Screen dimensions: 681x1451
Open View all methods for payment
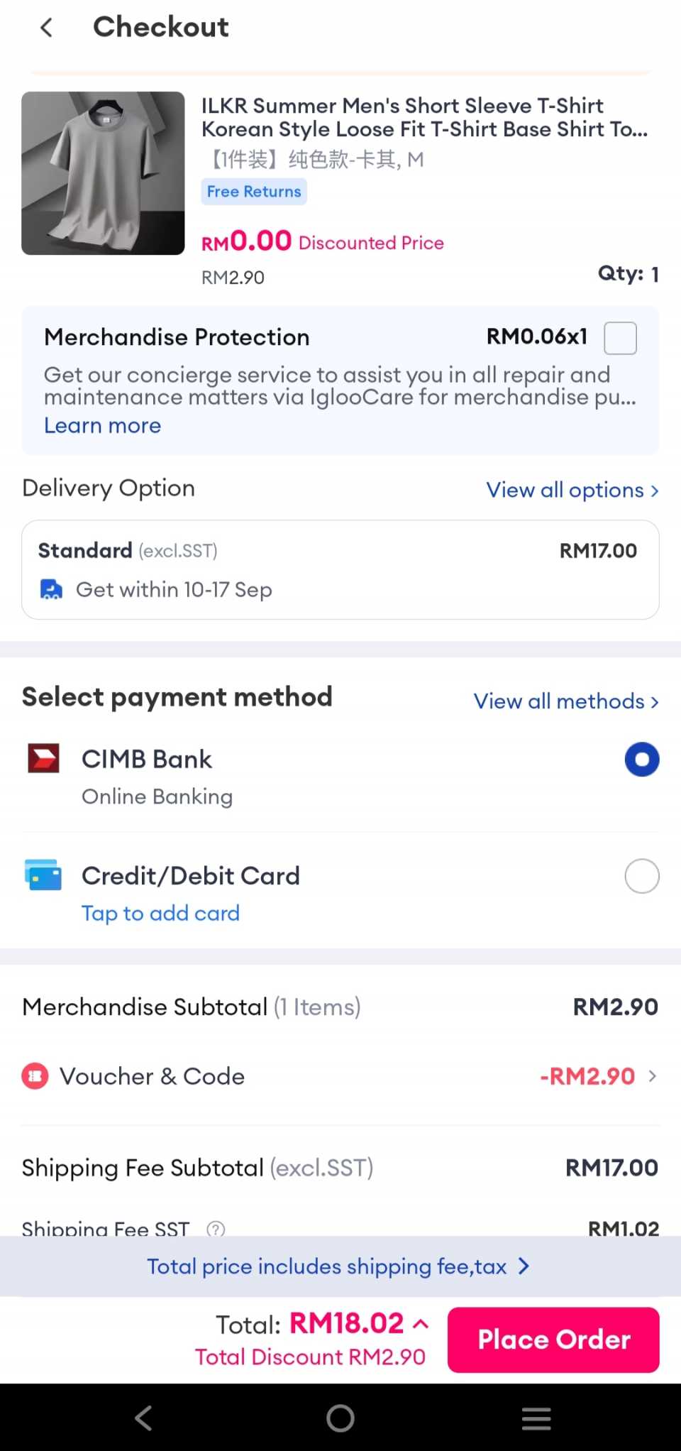point(566,701)
